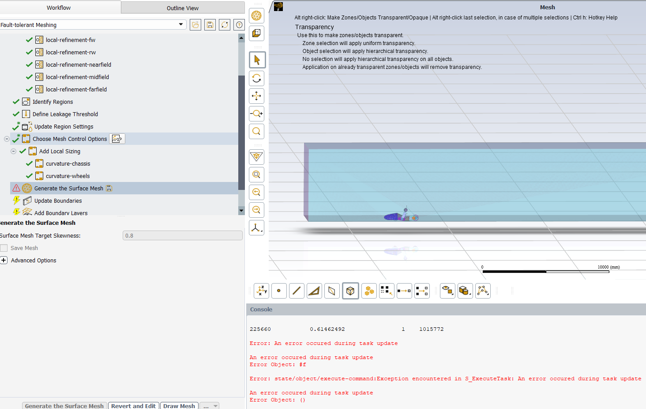This screenshot has width=646, height=409.
Task: Select the zone selection filter
Action: point(332,291)
